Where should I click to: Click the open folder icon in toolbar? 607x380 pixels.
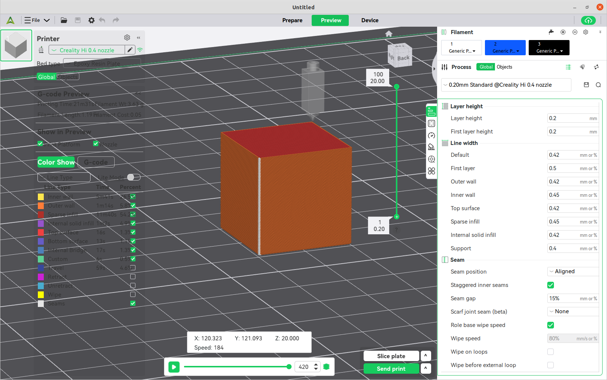coord(64,20)
